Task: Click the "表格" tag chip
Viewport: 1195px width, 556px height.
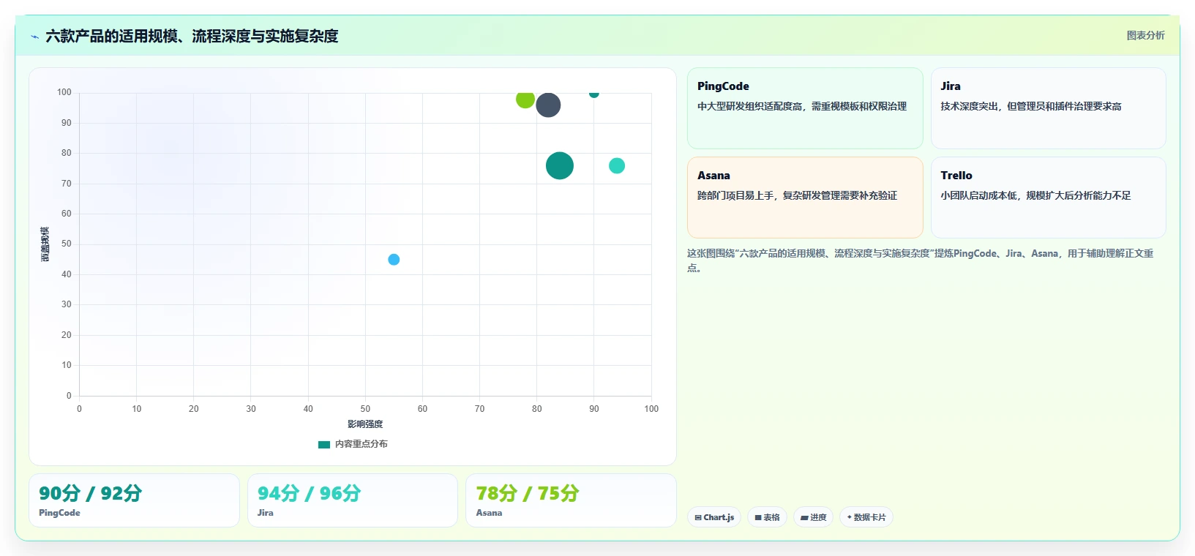Action: (x=767, y=517)
